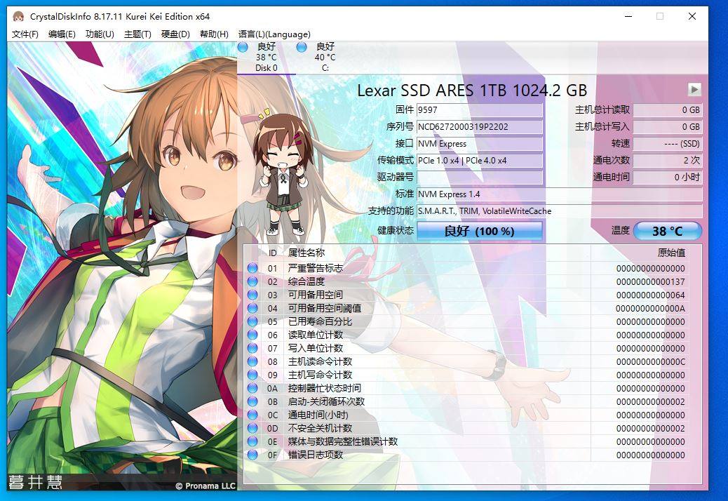The height and width of the screenshot is (501, 728).
Task: Click status orb for attribute 01 严重警告标志
Action: (252, 268)
